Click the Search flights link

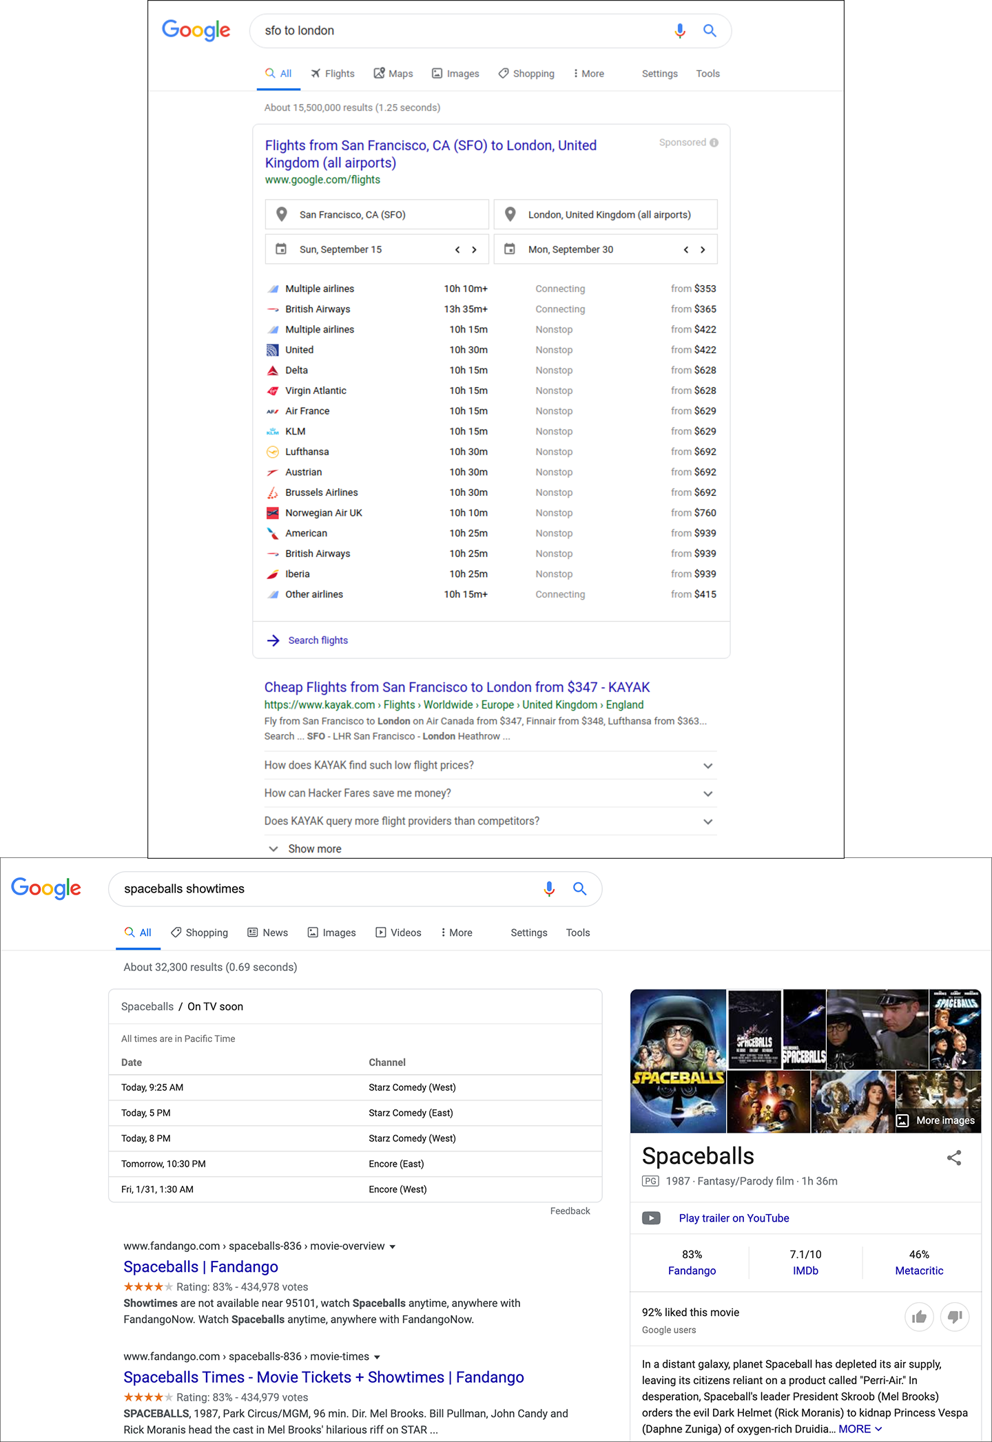(317, 640)
